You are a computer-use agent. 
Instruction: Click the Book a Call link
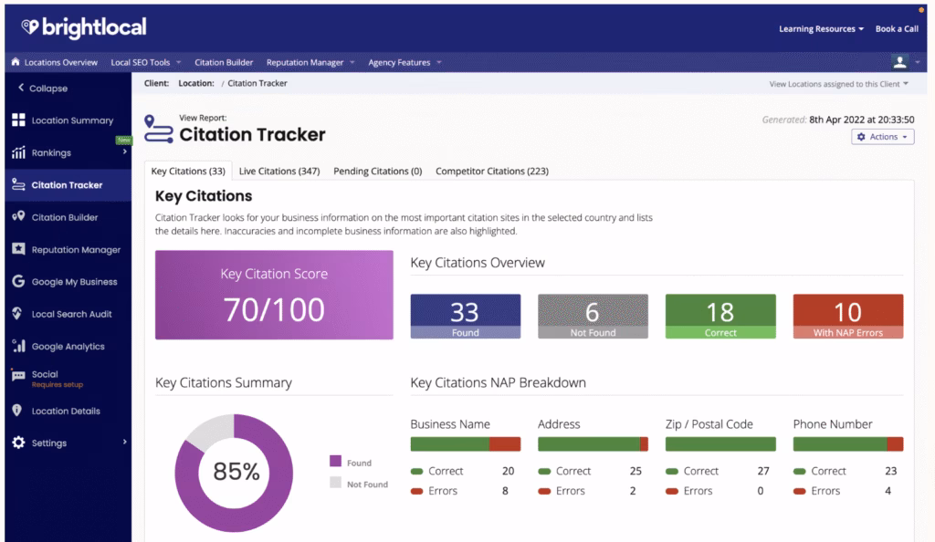(x=897, y=29)
